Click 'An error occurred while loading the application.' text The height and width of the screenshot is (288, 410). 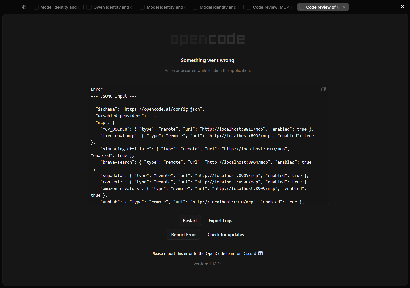pyautogui.click(x=208, y=71)
